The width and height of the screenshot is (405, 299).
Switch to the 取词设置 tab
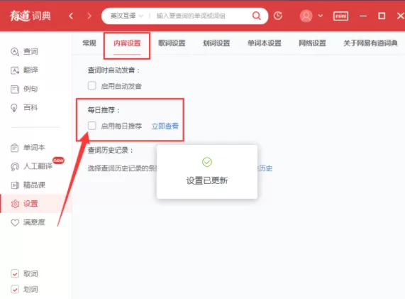tap(172, 43)
